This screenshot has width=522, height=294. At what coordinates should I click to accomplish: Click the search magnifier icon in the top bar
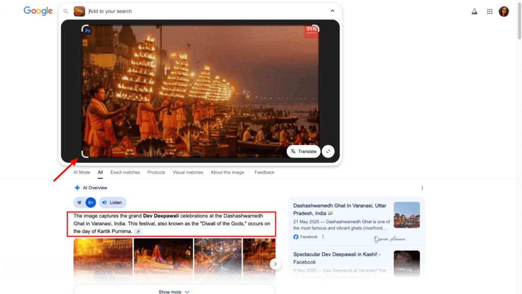(x=65, y=11)
